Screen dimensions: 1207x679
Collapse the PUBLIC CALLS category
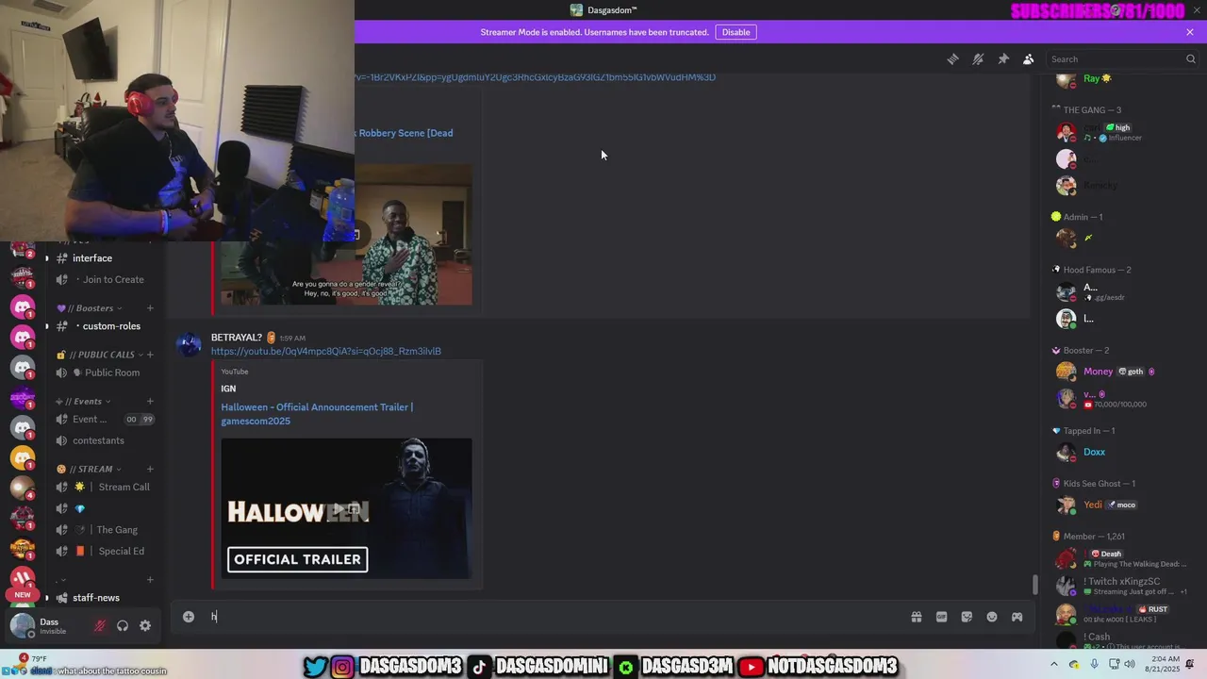[x=99, y=355]
